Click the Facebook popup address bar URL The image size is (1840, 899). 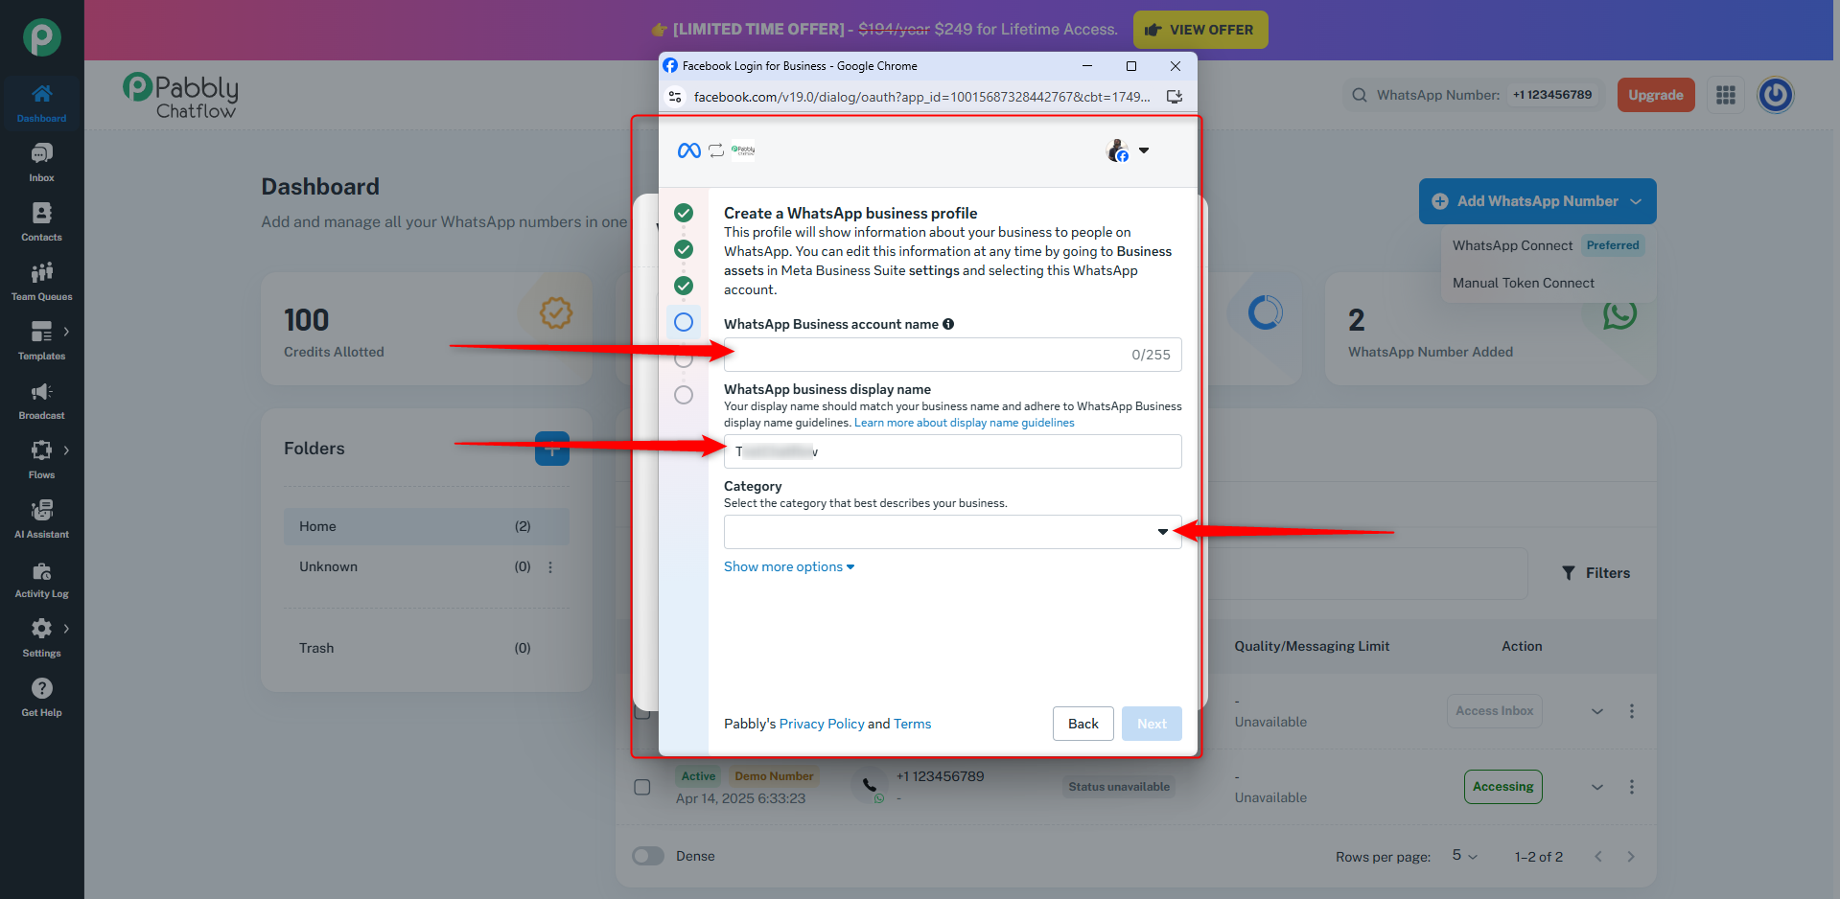pyautogui.click(x=922, y=97)
